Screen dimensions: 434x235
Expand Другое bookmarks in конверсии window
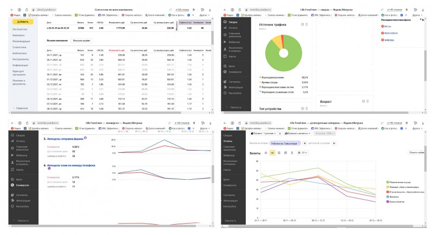pos(205,128)
